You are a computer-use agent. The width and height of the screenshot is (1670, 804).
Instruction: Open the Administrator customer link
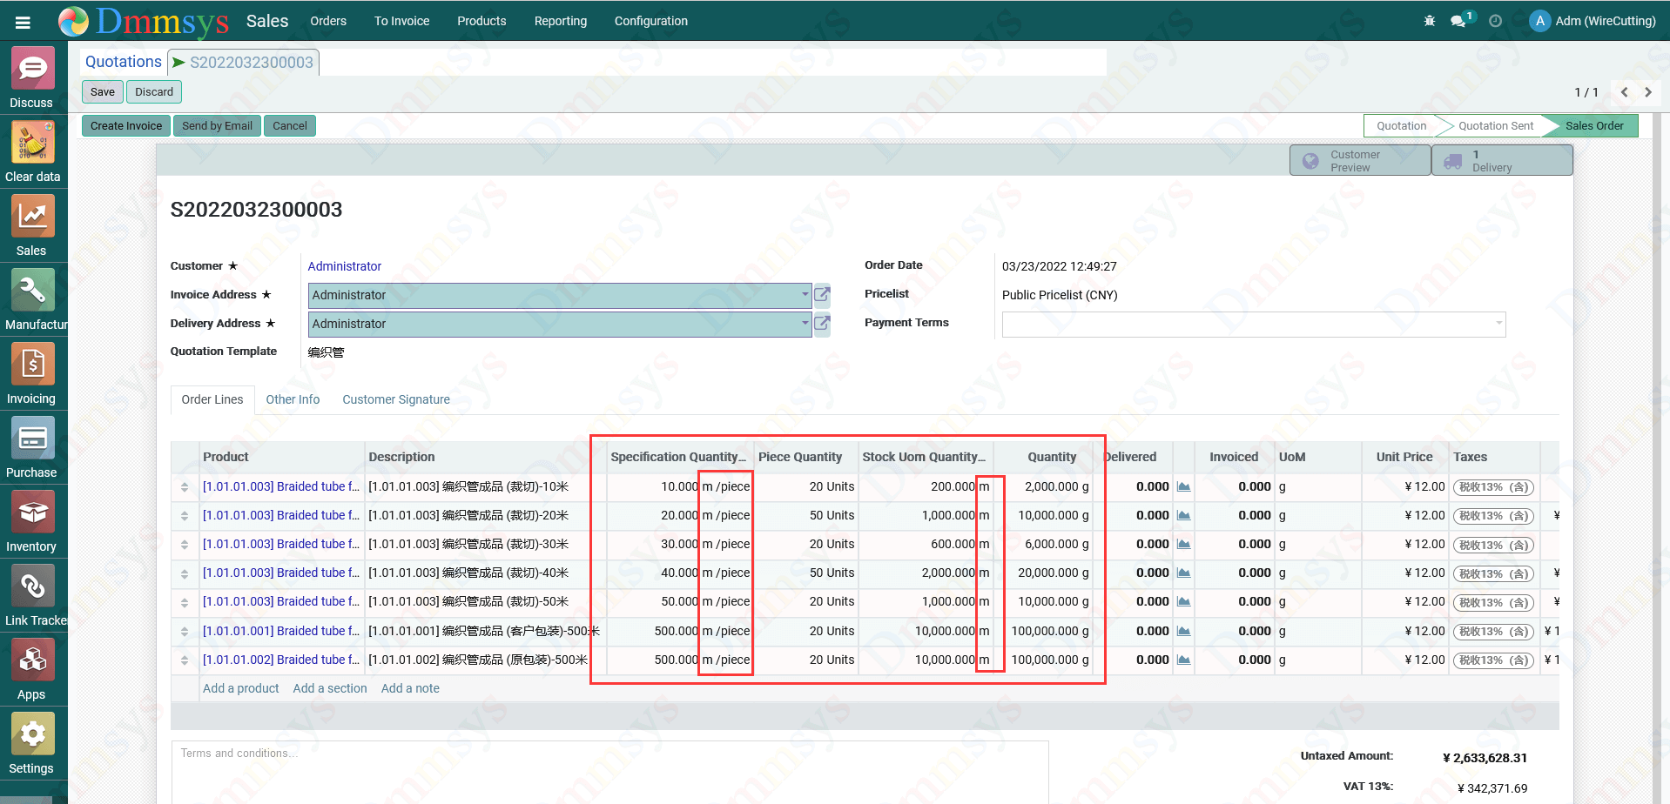point(345,266)
